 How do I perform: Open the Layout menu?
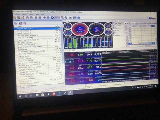(31, 14)
